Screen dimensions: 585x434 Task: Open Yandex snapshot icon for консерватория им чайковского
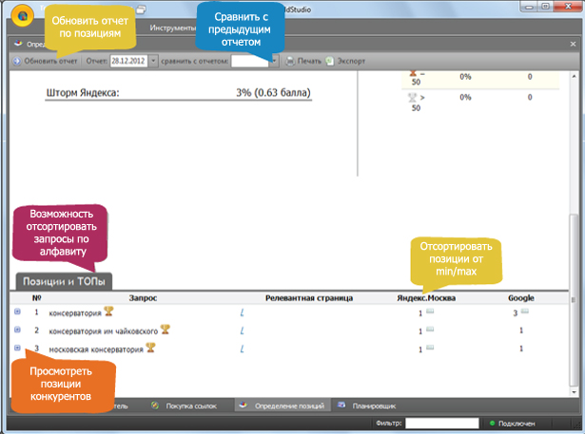pos(430,329)
